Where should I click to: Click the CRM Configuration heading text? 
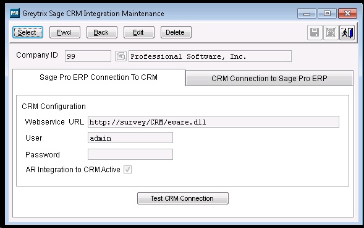point(54,107)
